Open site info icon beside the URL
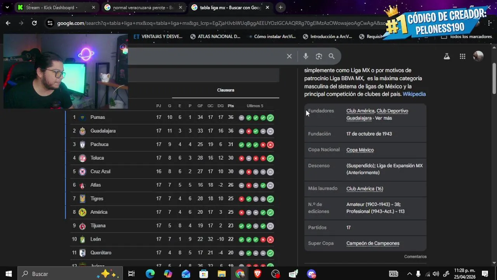The height and width of the screenshot is (280, 497). pos(50,23)
